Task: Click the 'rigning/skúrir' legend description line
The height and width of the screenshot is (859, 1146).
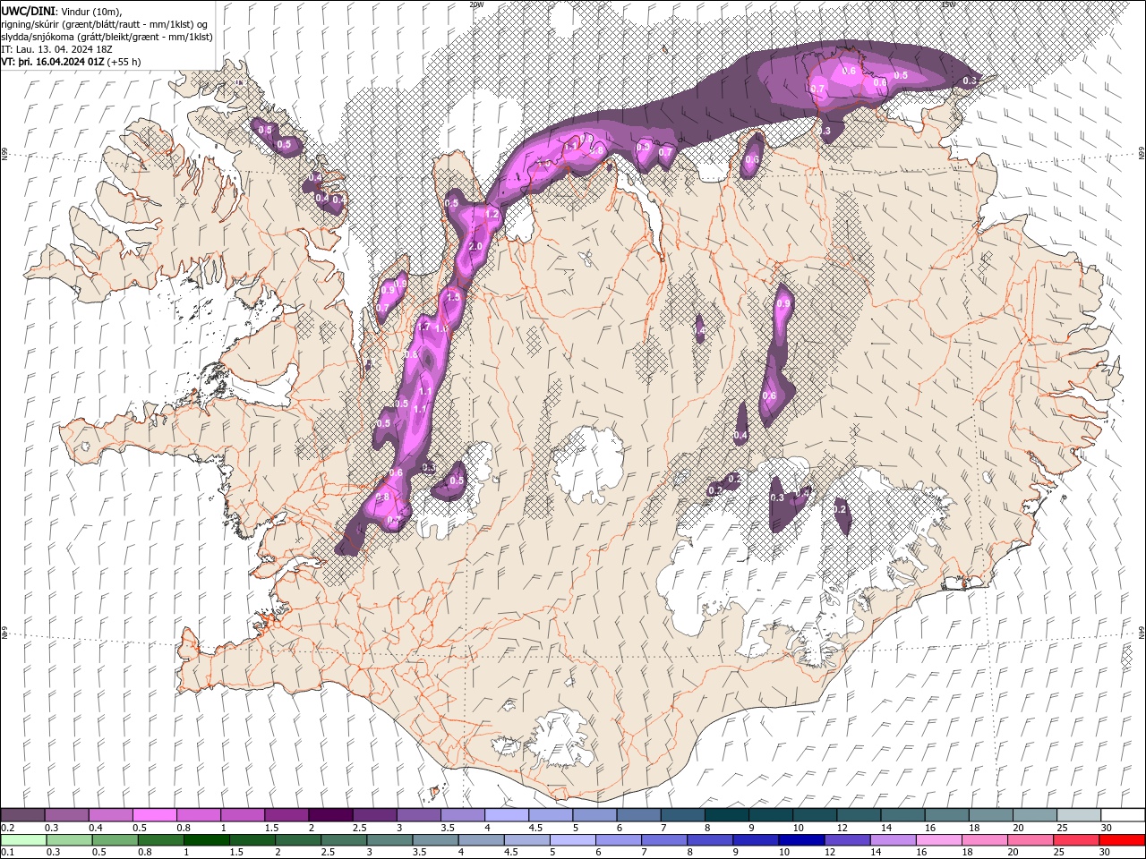Action: coord(106,24)
